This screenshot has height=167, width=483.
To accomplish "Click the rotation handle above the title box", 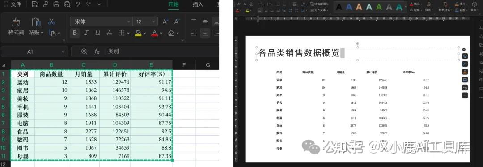I will pos(357,43).
